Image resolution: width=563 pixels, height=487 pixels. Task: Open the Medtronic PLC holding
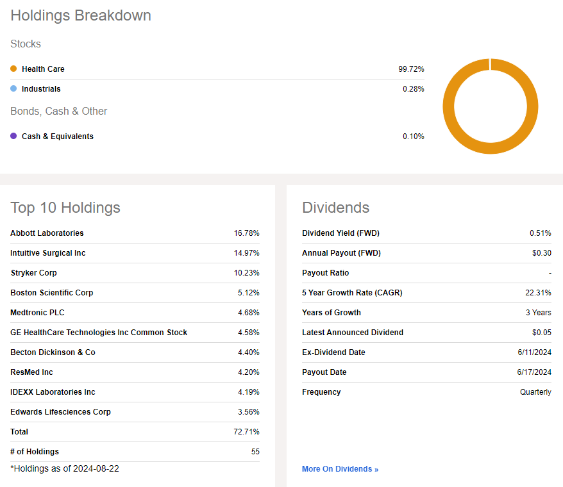pyautogui.click(x=37, y=313)
